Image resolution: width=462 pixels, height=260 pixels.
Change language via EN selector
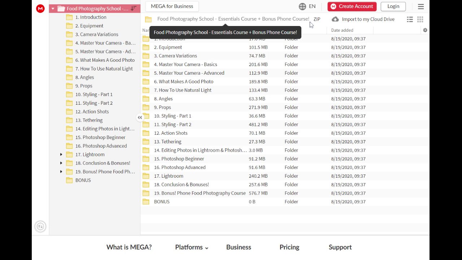click(x=312, y=6)
